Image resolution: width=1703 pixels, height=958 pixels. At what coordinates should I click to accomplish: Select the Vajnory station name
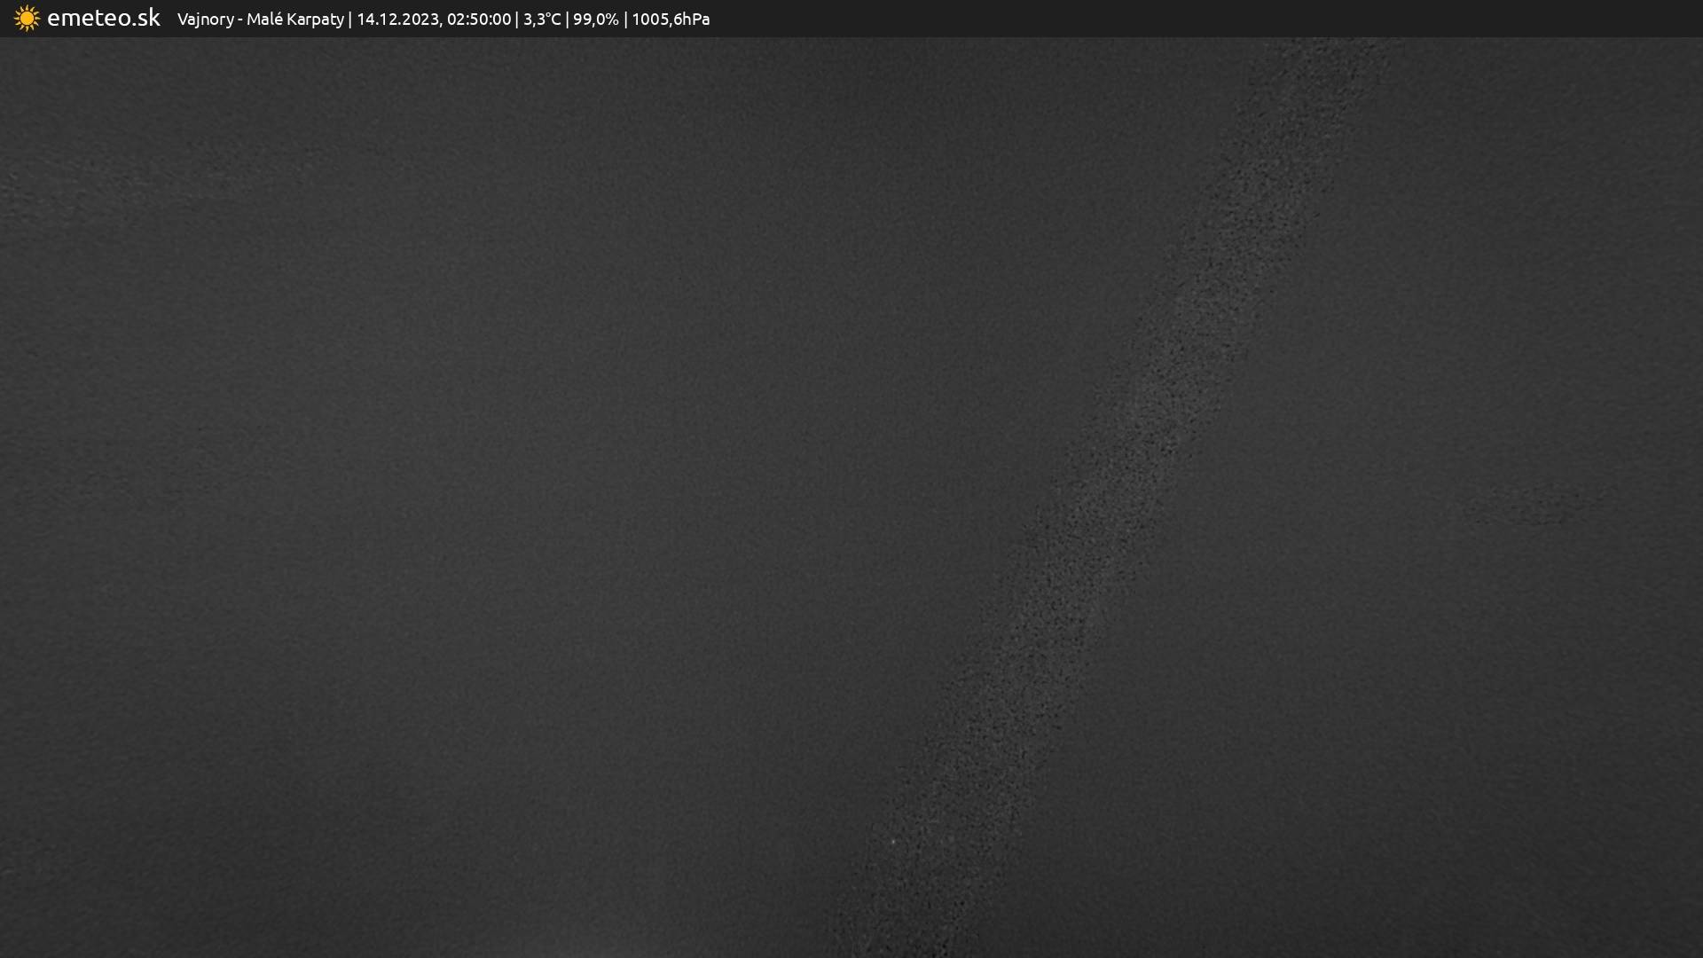coord(206,20)
